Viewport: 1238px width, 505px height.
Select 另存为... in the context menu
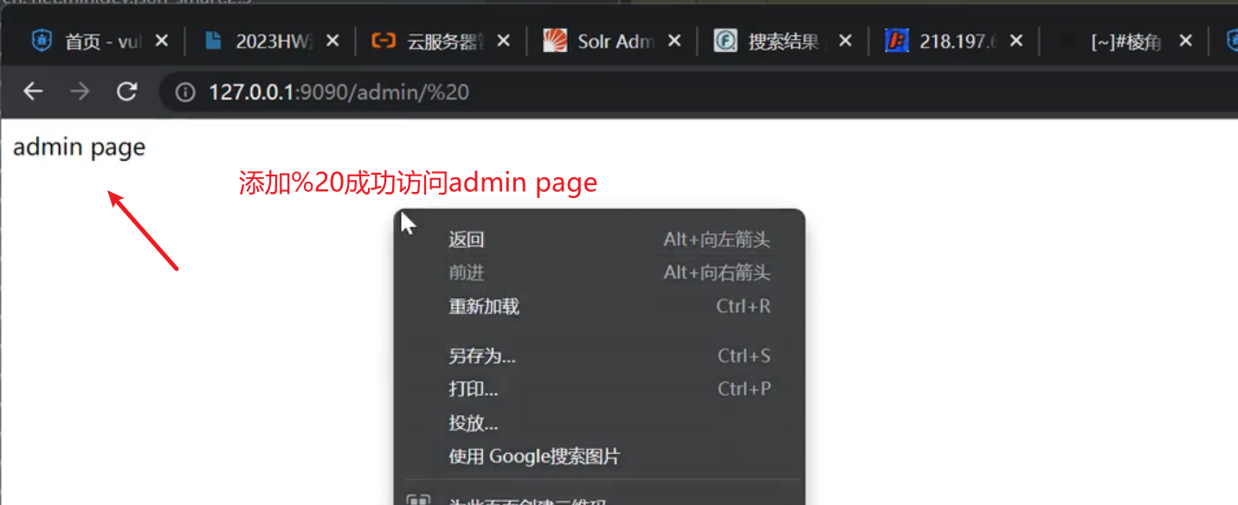click(x=481, y=356)
